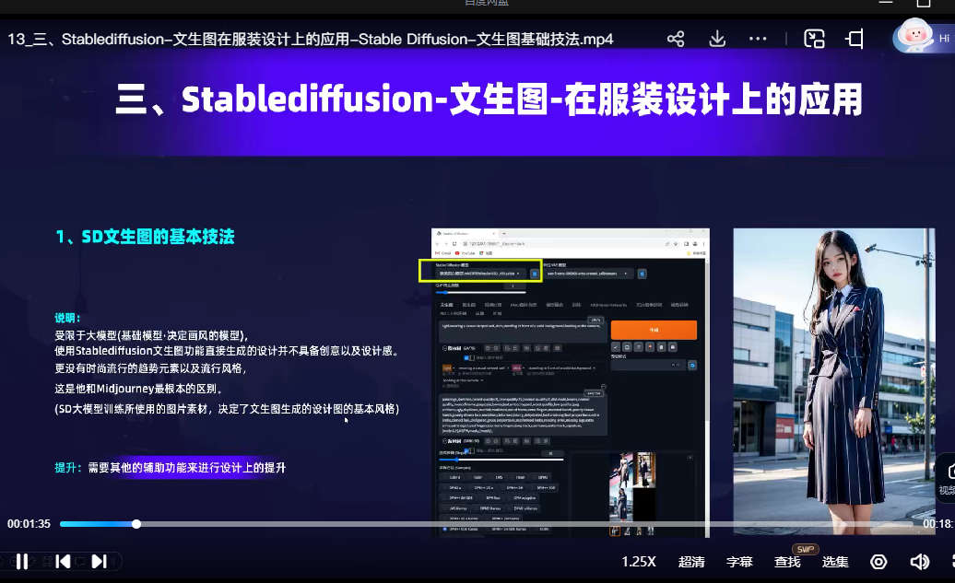This screenshot has height=583, width=955.
Task: Change the 1.25X playback speed
Action: point(638,562)
